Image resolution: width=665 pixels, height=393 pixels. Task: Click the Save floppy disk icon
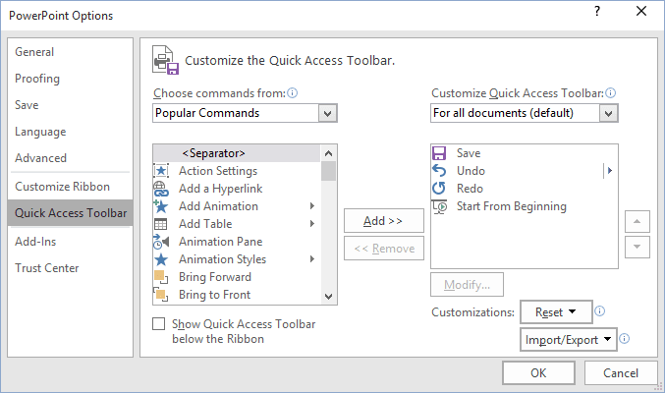(439, 153)
